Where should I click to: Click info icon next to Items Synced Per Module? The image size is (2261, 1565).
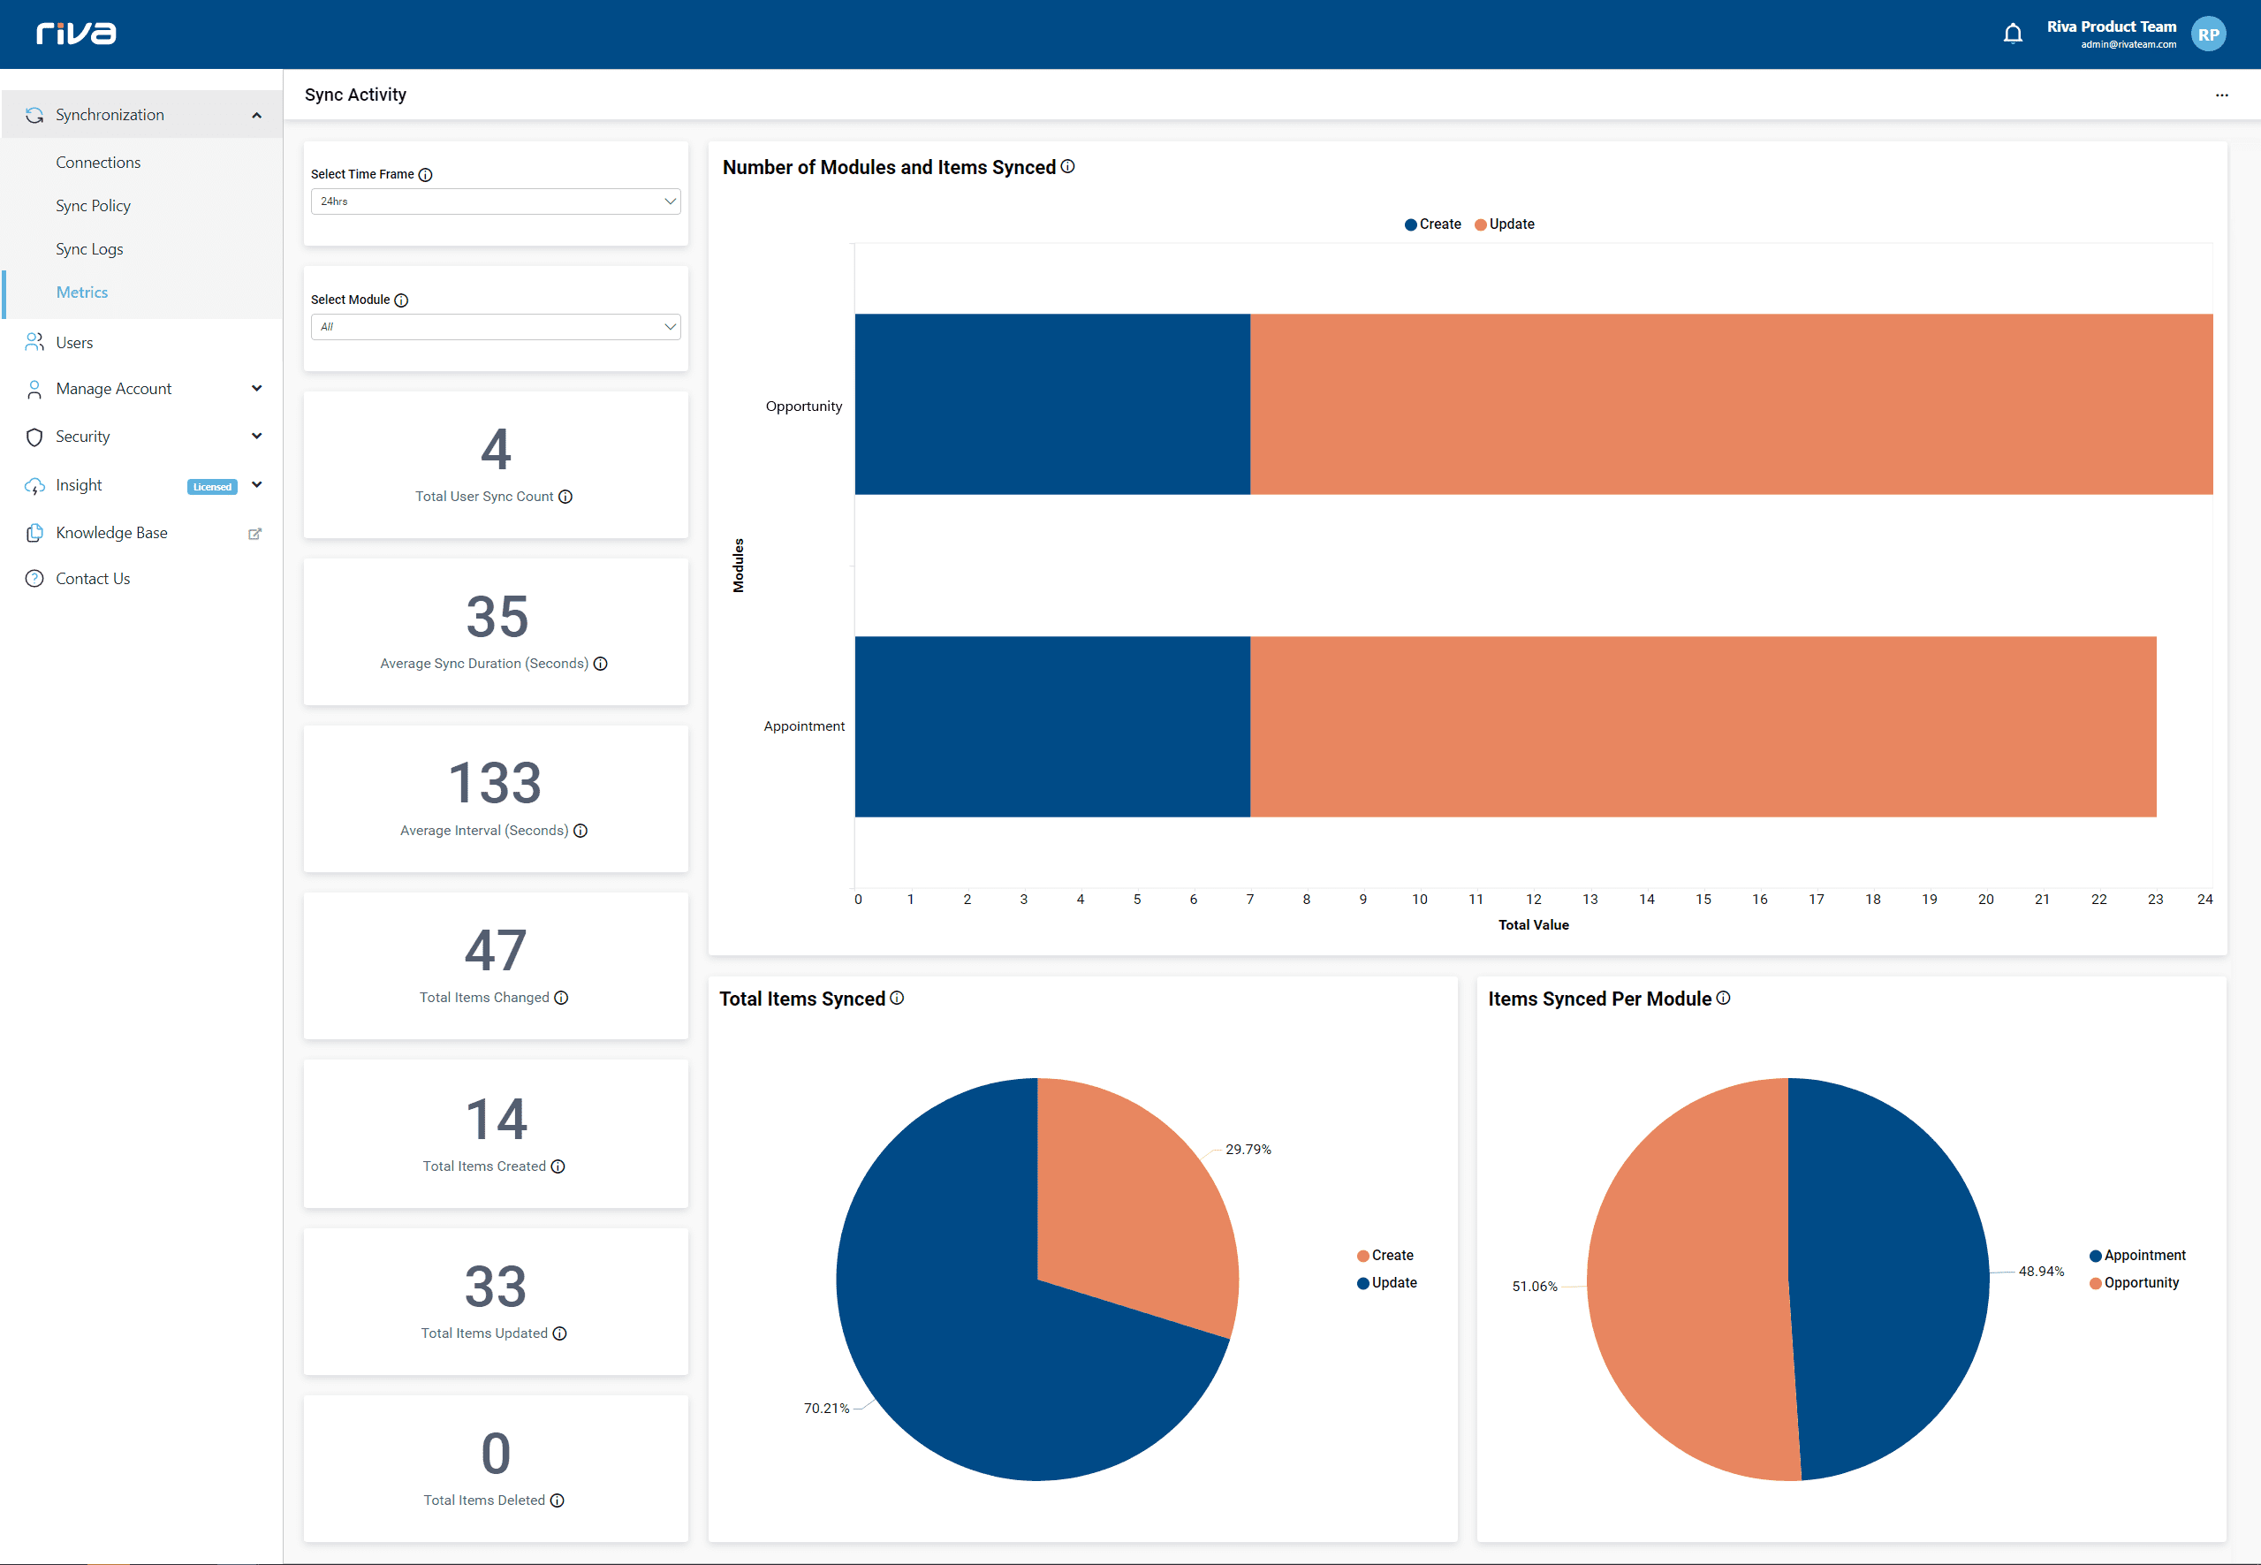coord(1723,999)
